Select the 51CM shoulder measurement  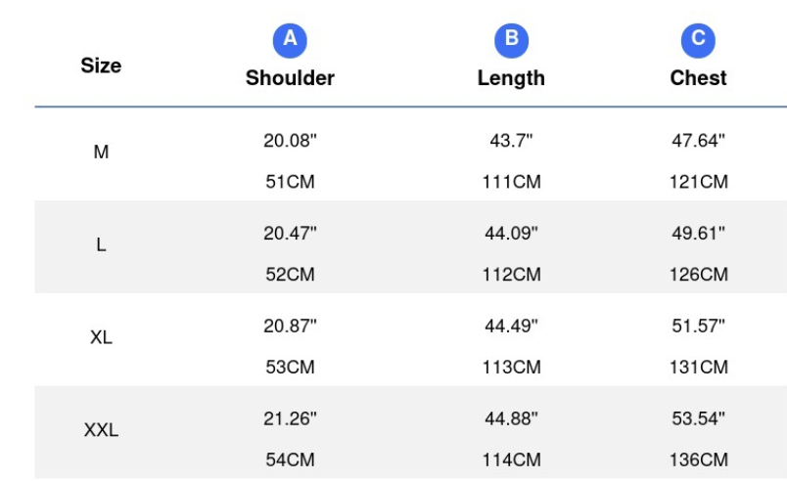pos(290,182)
